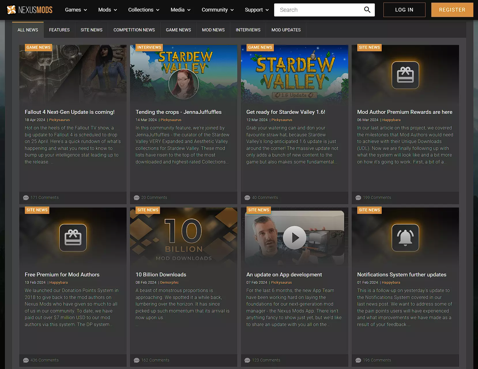
Task: Click comment bubble icon beside 199 Comments
Action: [x=358, y=198]
